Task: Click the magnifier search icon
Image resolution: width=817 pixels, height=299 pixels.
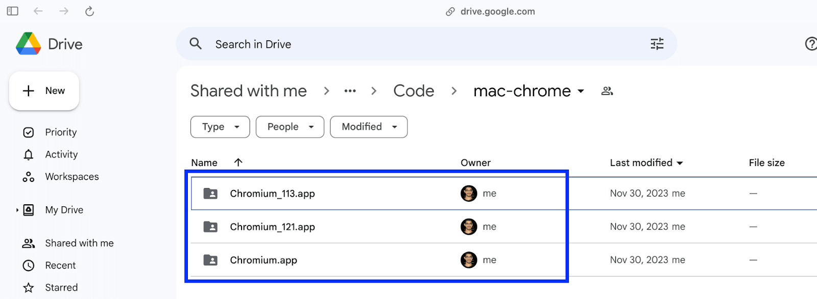Action: pos(196,44)
